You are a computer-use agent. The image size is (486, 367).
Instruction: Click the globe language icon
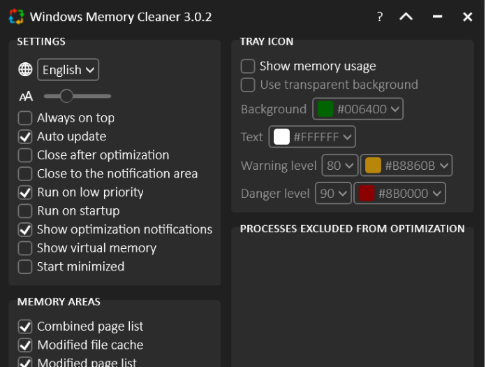(x=25, y=69)
